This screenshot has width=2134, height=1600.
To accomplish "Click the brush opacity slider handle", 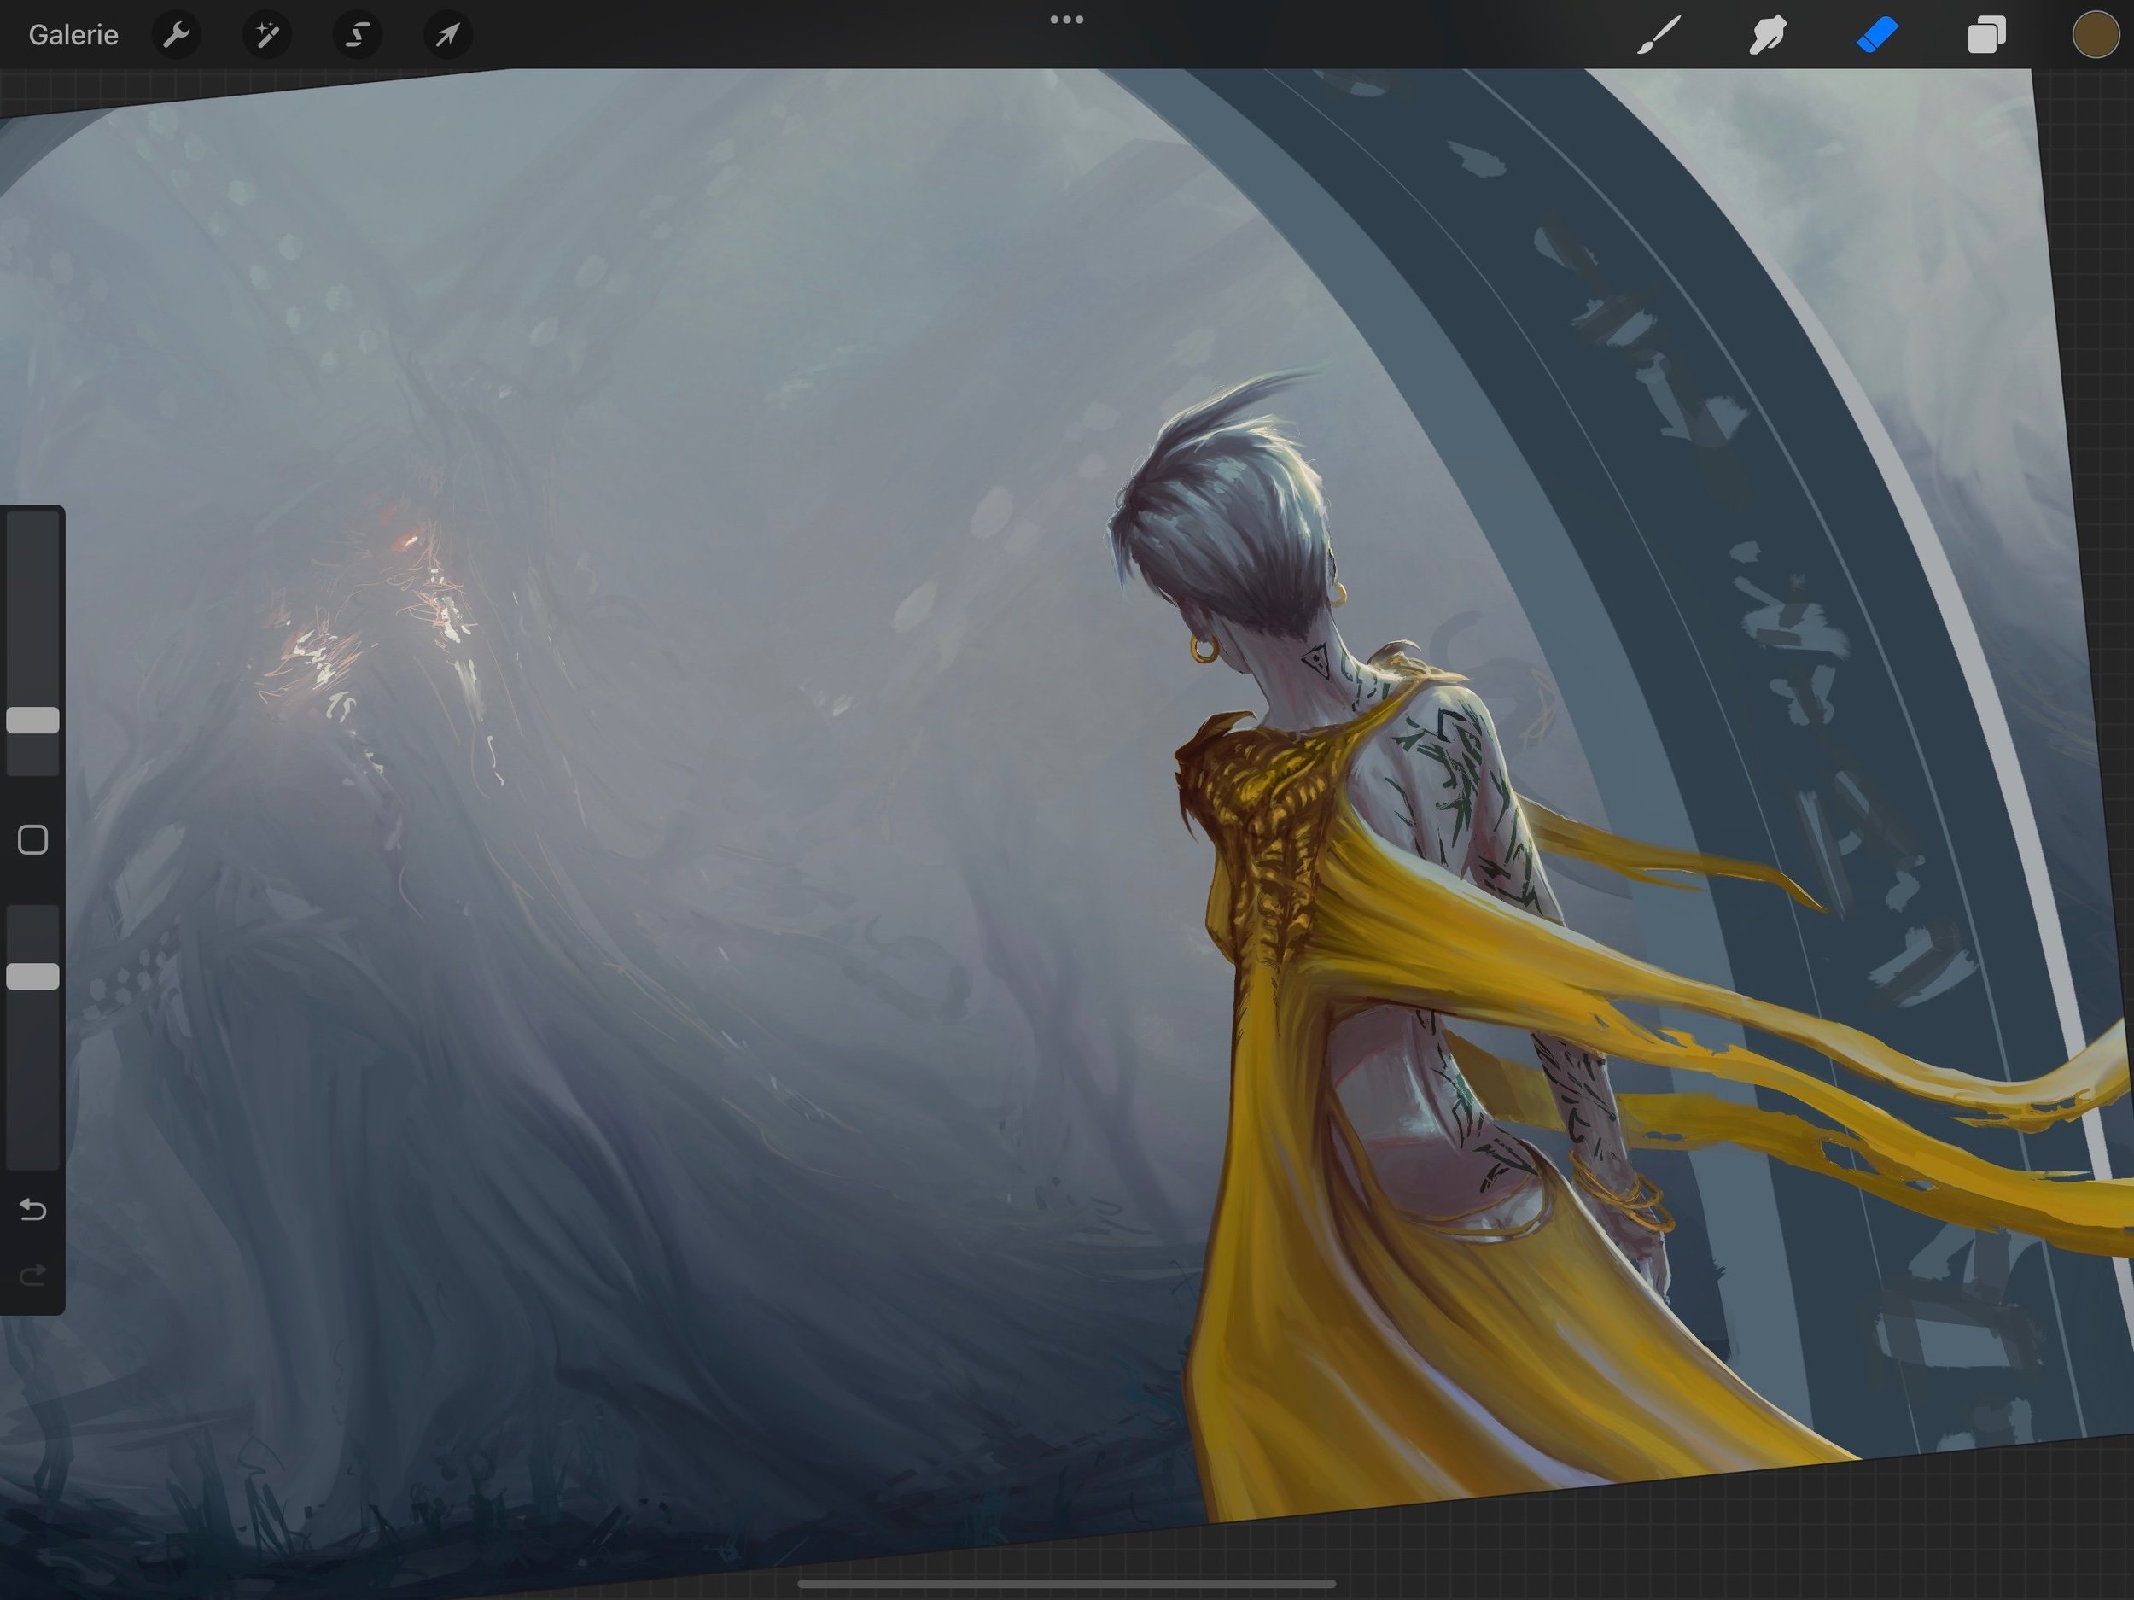I will [32, 976].
